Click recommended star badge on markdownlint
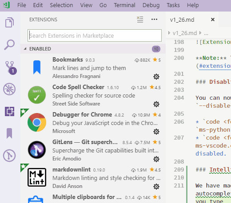This screenshot has width=231, height=203. pyautogui.click(x=24, y=167)
